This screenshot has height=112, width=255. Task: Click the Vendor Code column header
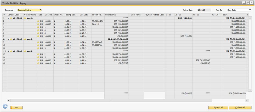pyautogui.click(x=15, y=15)
